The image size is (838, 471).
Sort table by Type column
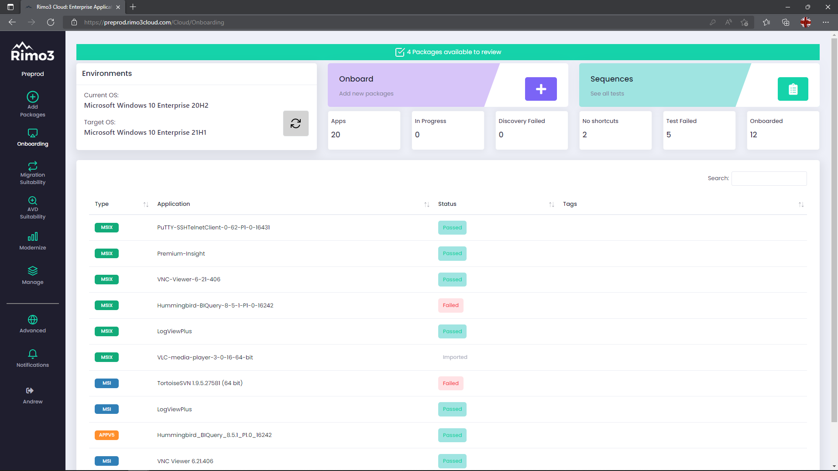146,205
